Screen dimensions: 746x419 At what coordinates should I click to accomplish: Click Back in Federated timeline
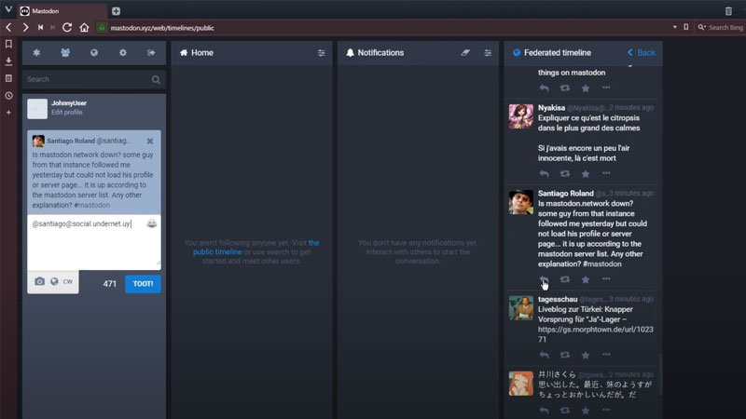coord(642,53)
